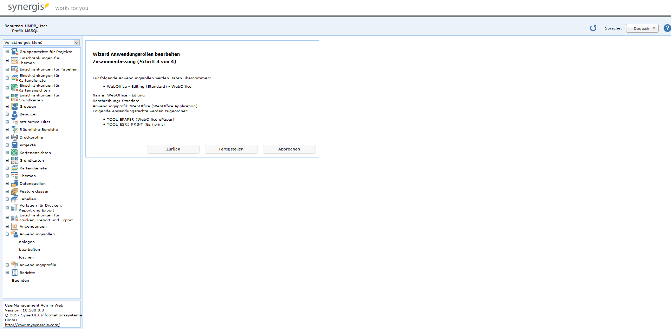Click Beenden in the sidebar menu

20,280
